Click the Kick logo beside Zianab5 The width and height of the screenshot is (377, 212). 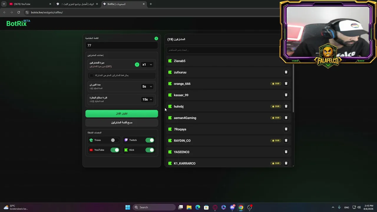point(170,61)
